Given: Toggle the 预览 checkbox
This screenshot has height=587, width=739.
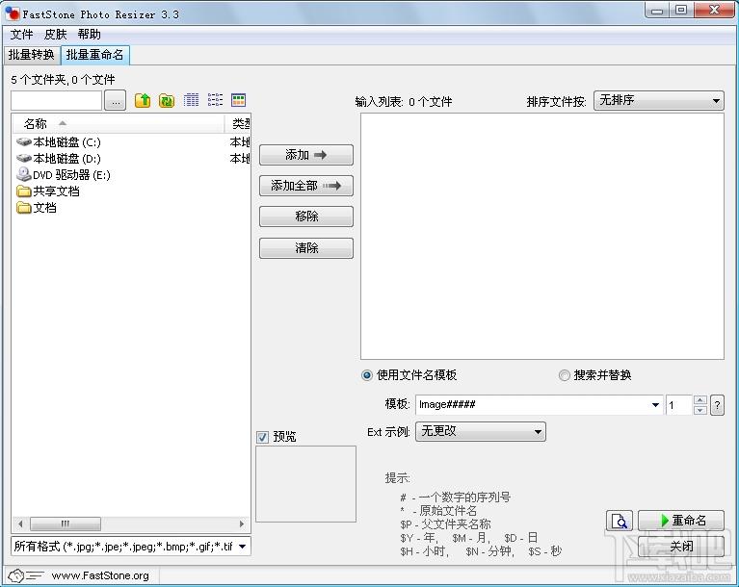Looking at the screenshot, I should pos(262,437).
